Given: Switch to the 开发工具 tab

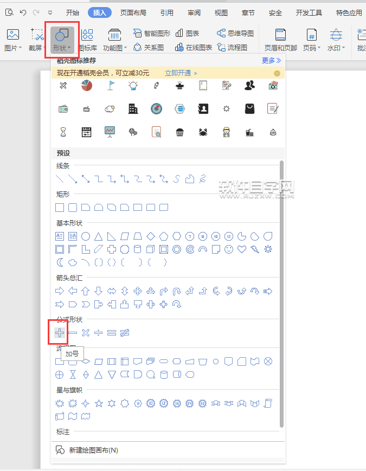Looking at the screenshot, I should 309,12.
